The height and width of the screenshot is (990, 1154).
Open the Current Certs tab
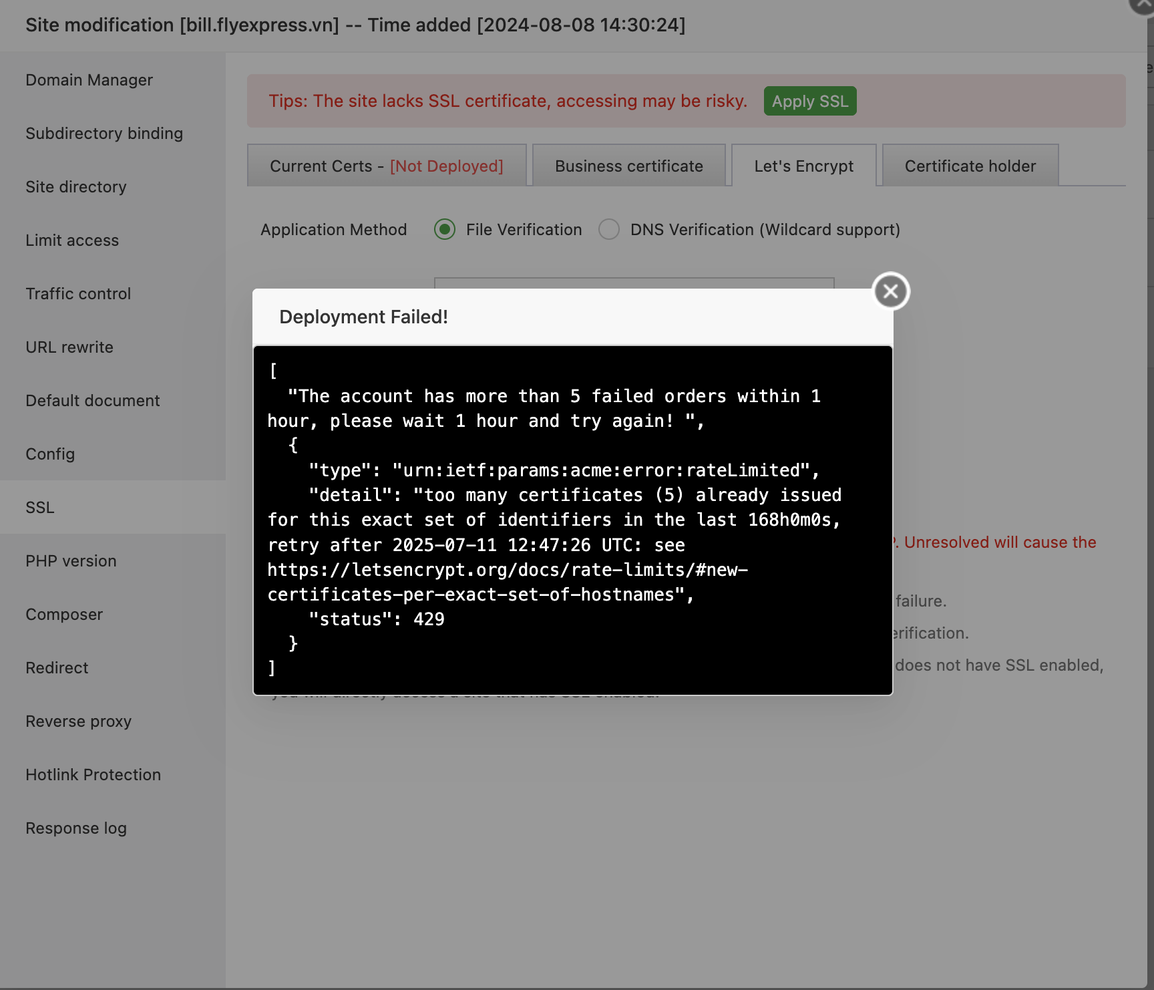pos(387,166)
